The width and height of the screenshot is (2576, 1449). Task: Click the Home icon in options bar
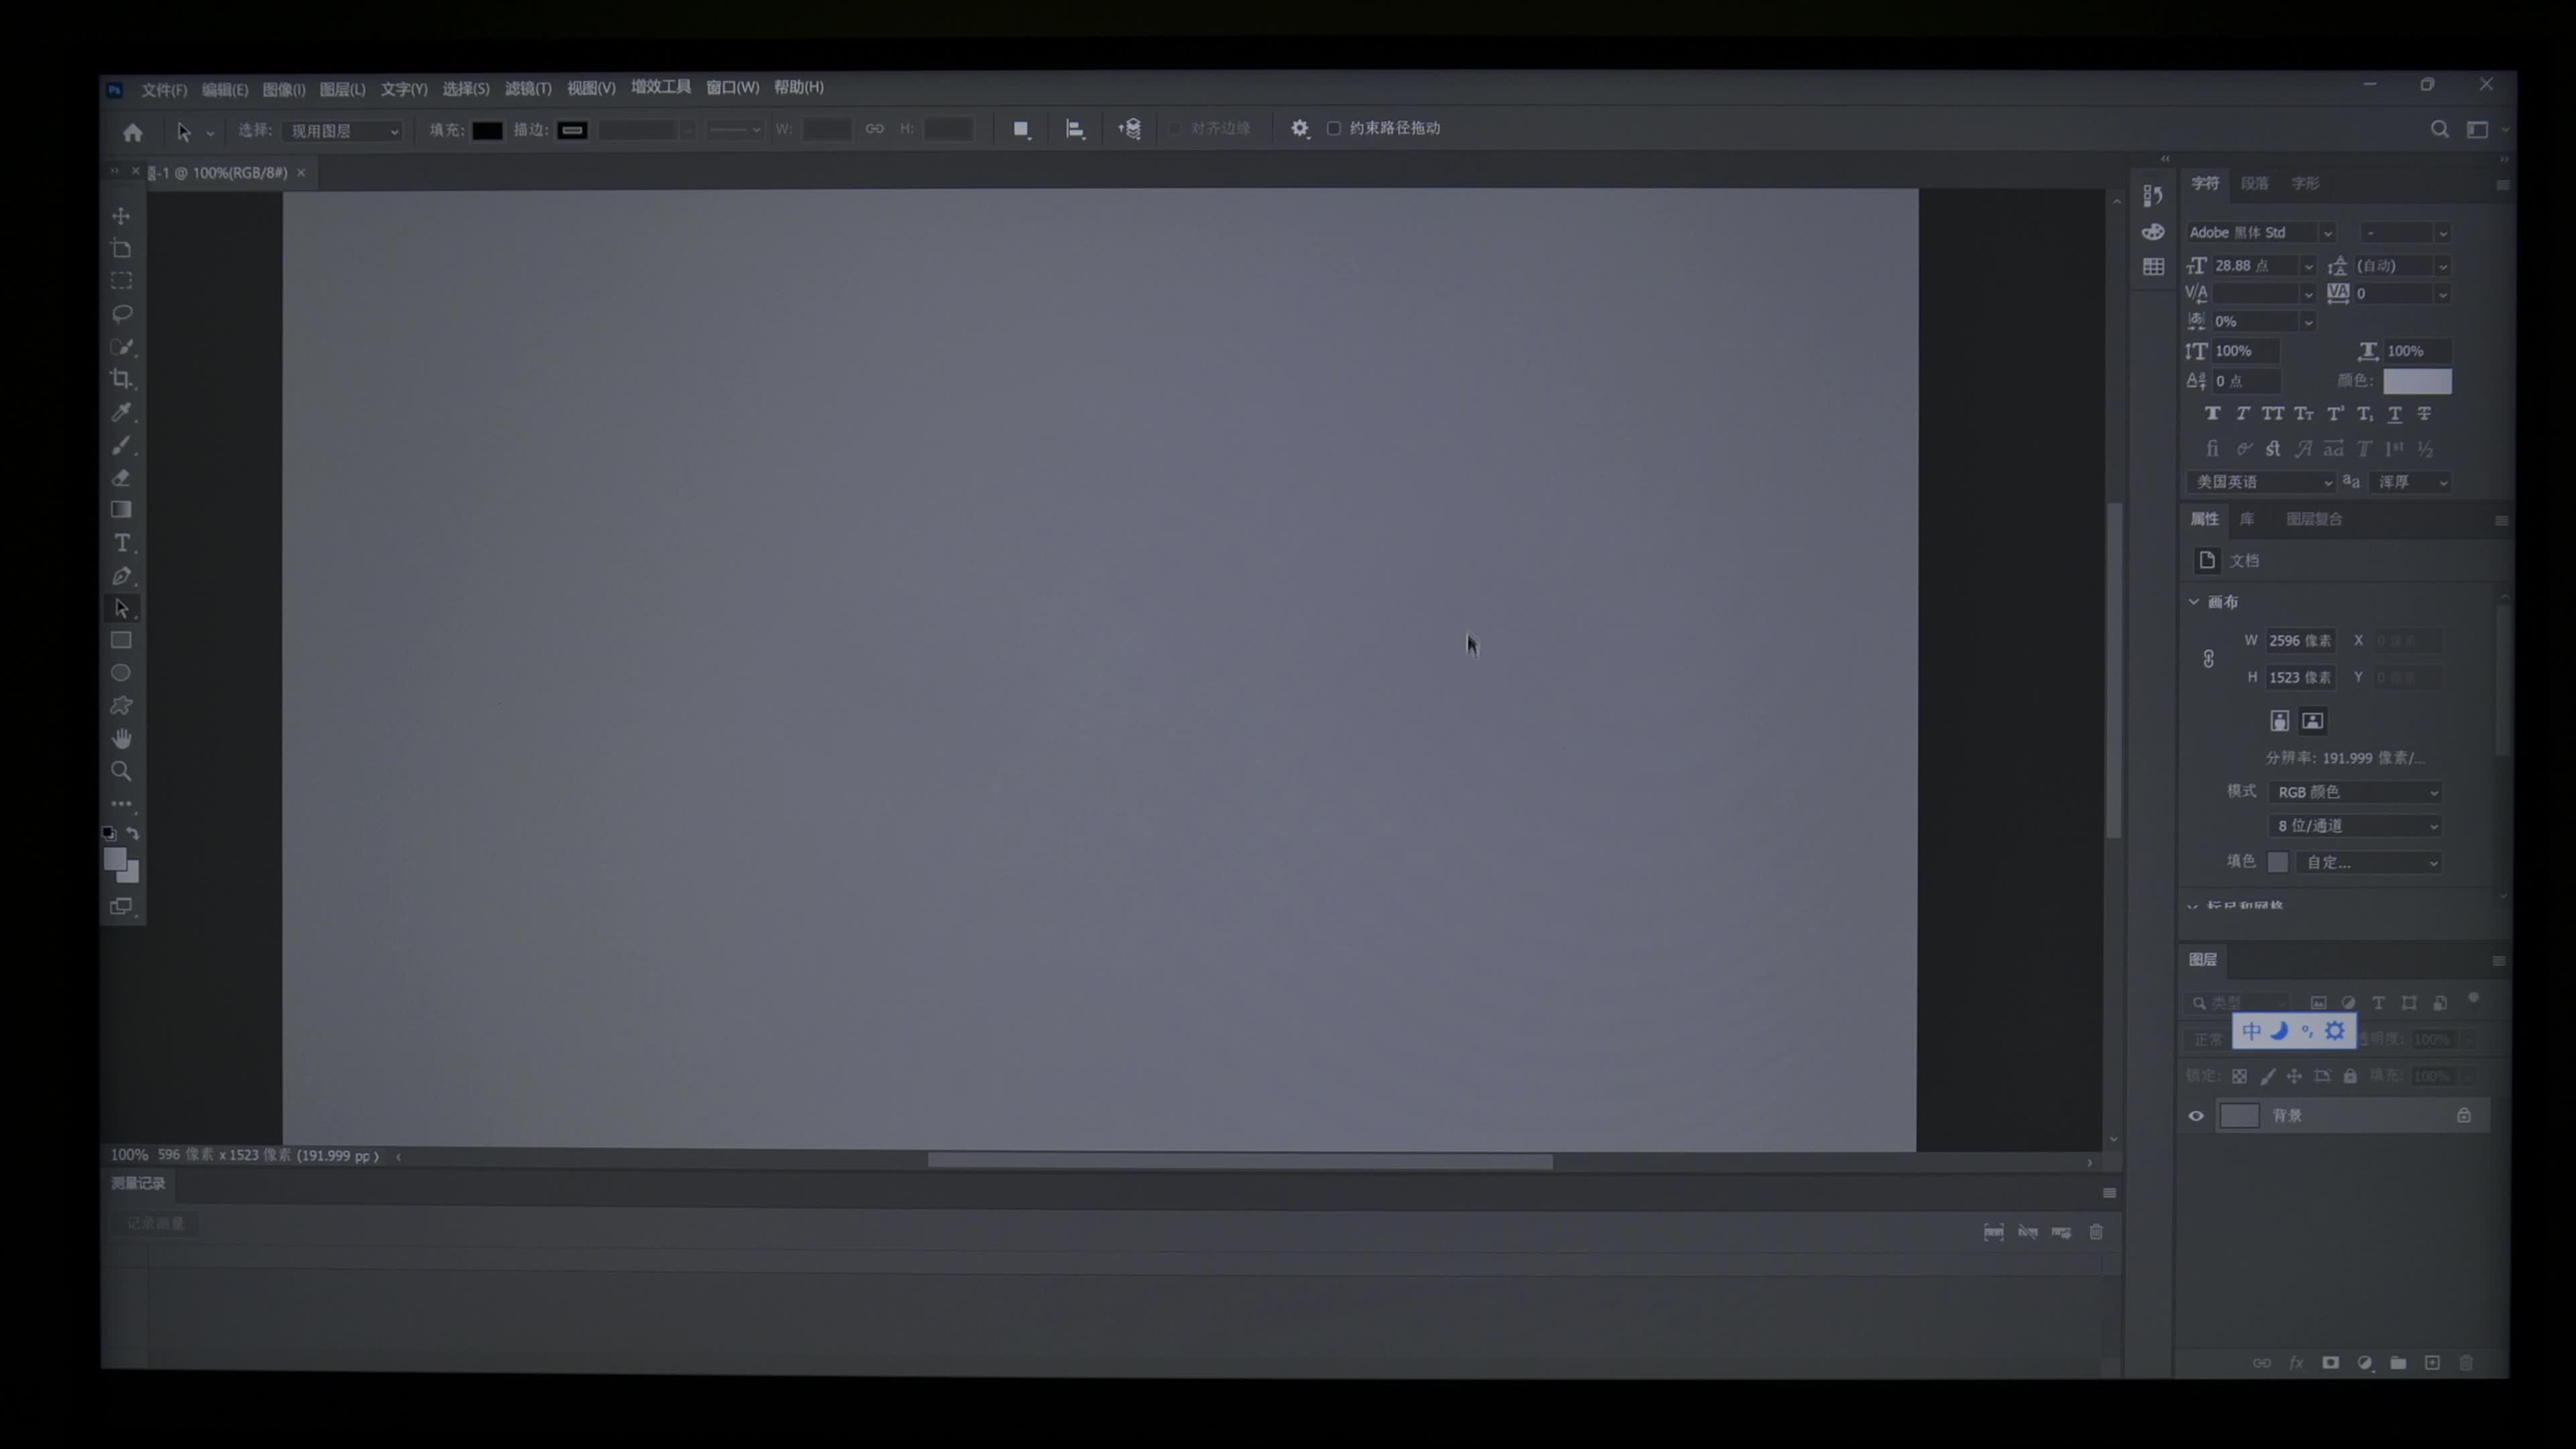click(133, 132)
